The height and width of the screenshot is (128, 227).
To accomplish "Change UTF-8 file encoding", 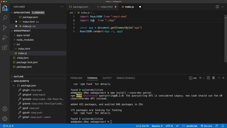I will point(169,126).
